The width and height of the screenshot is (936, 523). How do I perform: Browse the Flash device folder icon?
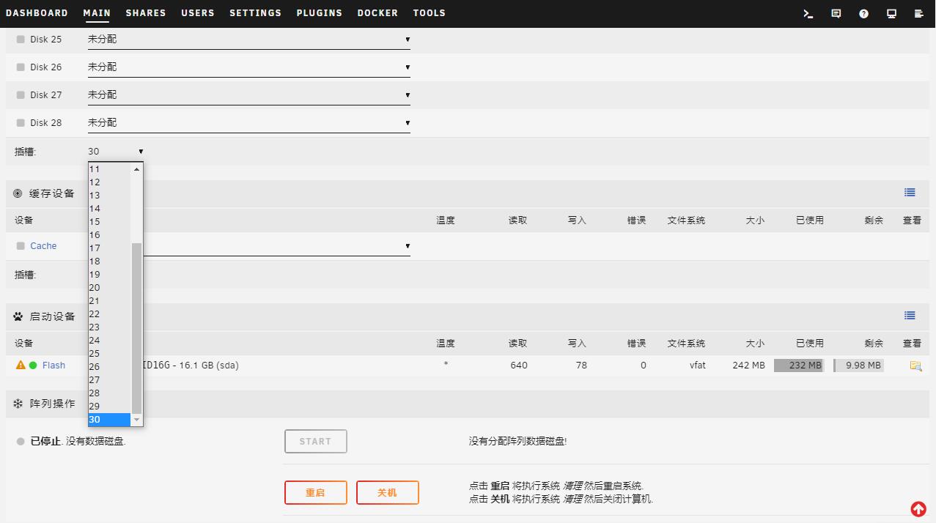tap(915, 366)
